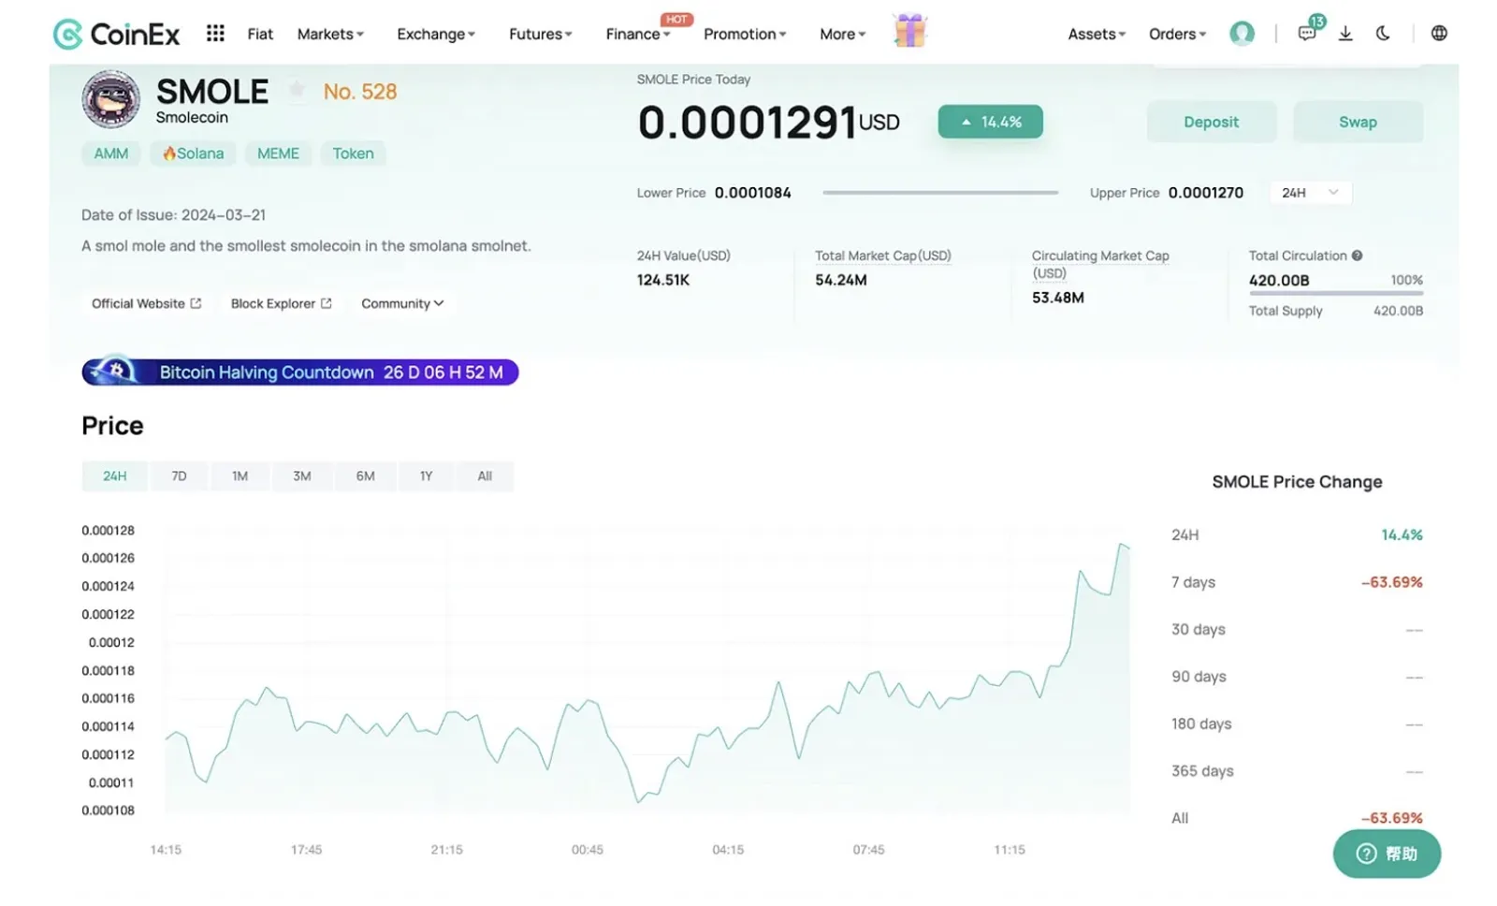Screen dimensions: 1497x906
Task: Click the No. 528 rank label
Action: click(x=360, y=92)
